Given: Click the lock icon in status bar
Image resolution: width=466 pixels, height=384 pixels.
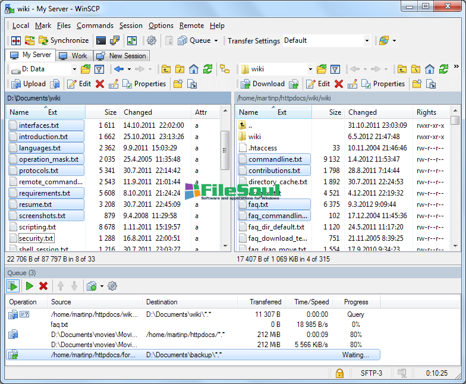Looking at the screenshot, I should point(339,373).
